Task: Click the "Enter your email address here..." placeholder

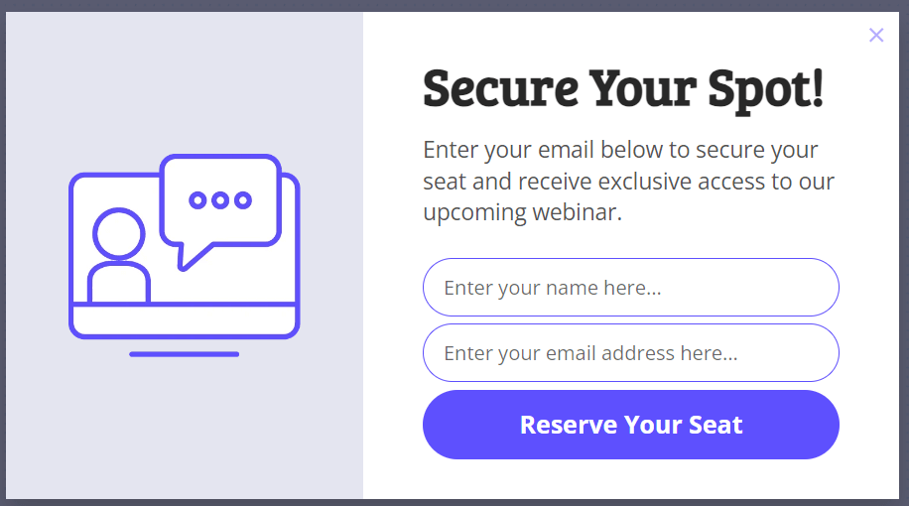Action: click(x=589, y=353)
